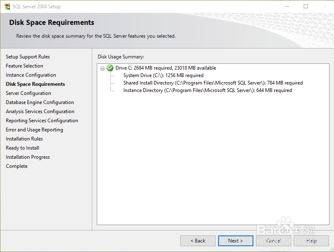
Task: Go to the next setup step
Action: coord(236,241)
